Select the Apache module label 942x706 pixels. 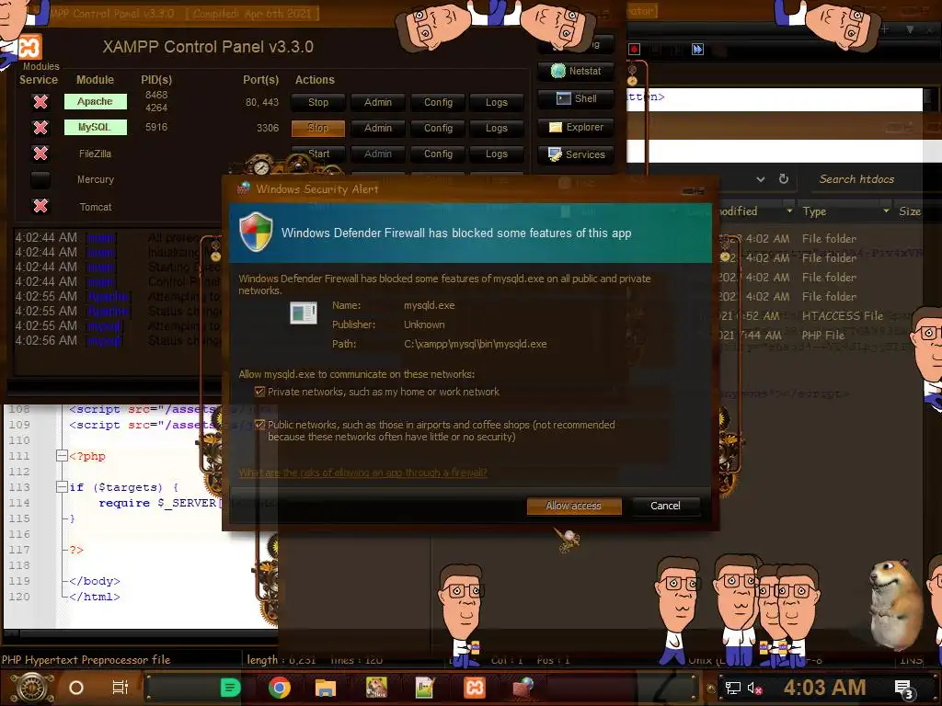tap(96, 101)
